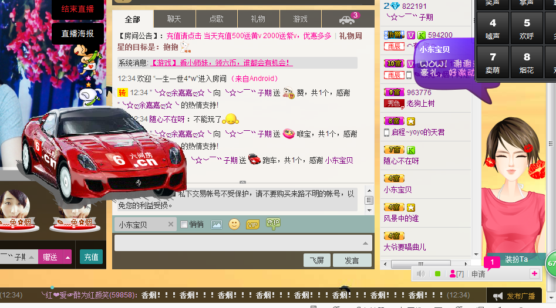Screen dimensions: 556x308
Task: Click the 10富 wealth rank badge
Action: pyautogui.click(x=394, y=63)
